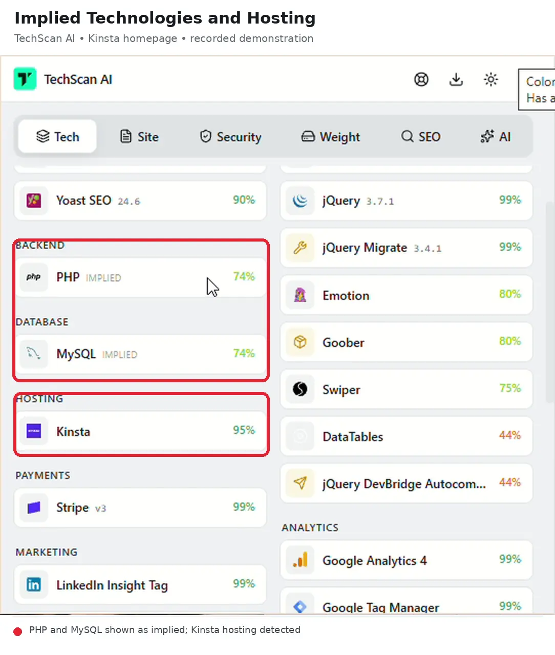The height and width of the screenshot is (655, 555).
Task: Click the jQuery Migrate version 3.4.1
Action: pos(428,249)
